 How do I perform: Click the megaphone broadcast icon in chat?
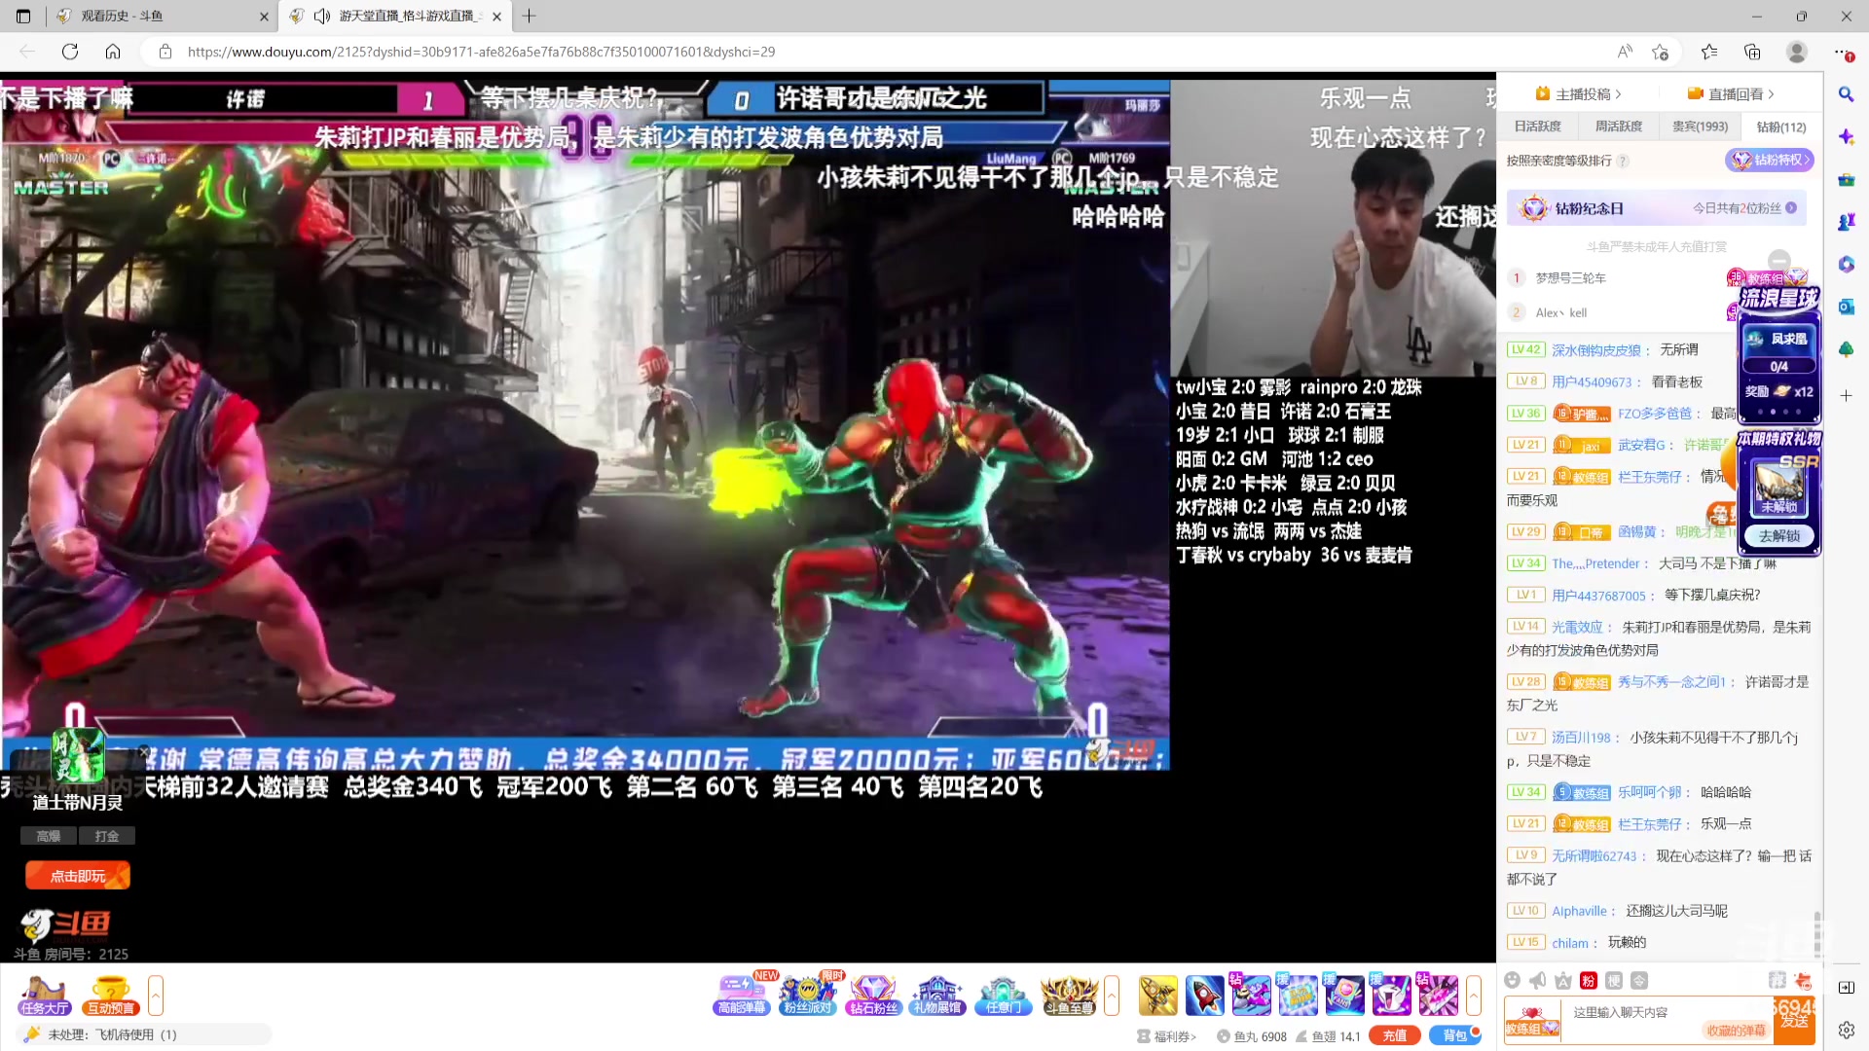click(x=1538, y=980)
